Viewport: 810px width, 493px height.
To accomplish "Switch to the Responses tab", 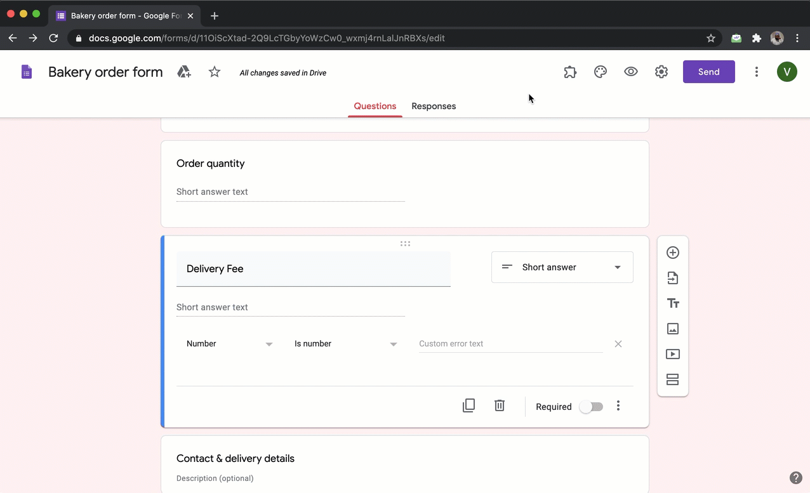I will pyautogui.click(x=434, y=106).
